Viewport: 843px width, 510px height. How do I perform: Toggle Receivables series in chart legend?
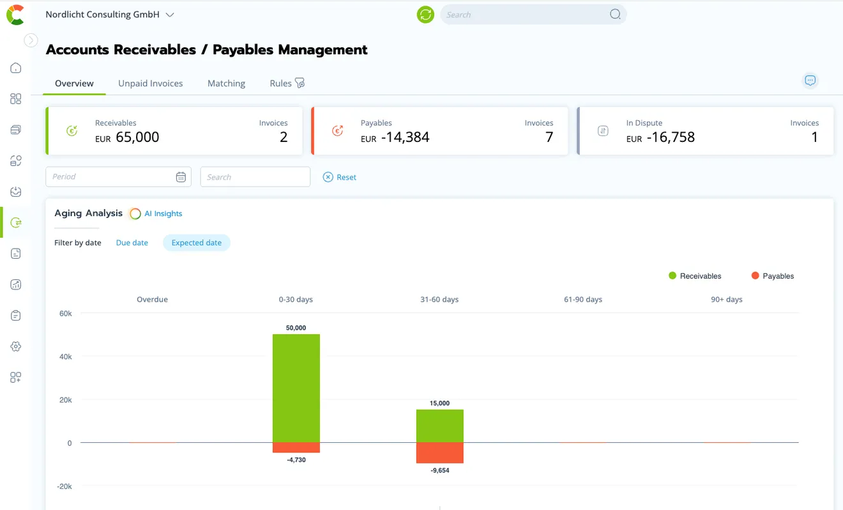pyautogui.click(x=695, y=276)
